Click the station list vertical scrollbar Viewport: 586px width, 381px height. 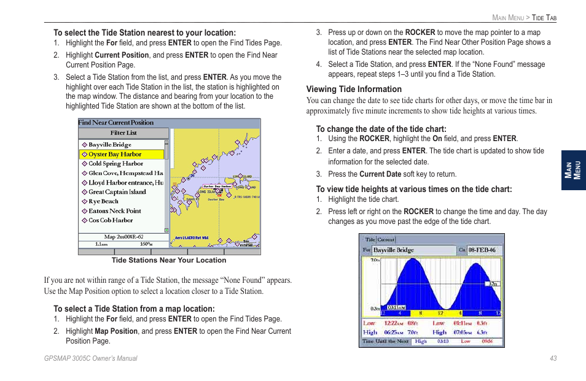[166, 187]
